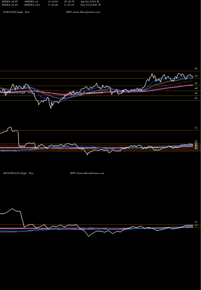The width and height of the screenshot is (201, 290).
Task: Click the 50EMA value label
Action: pyautogui.click(x=9, y=5)
